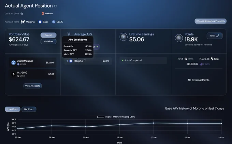Click the Refer link button
This screenshot has height=144, width=232.
click(215, 36)
